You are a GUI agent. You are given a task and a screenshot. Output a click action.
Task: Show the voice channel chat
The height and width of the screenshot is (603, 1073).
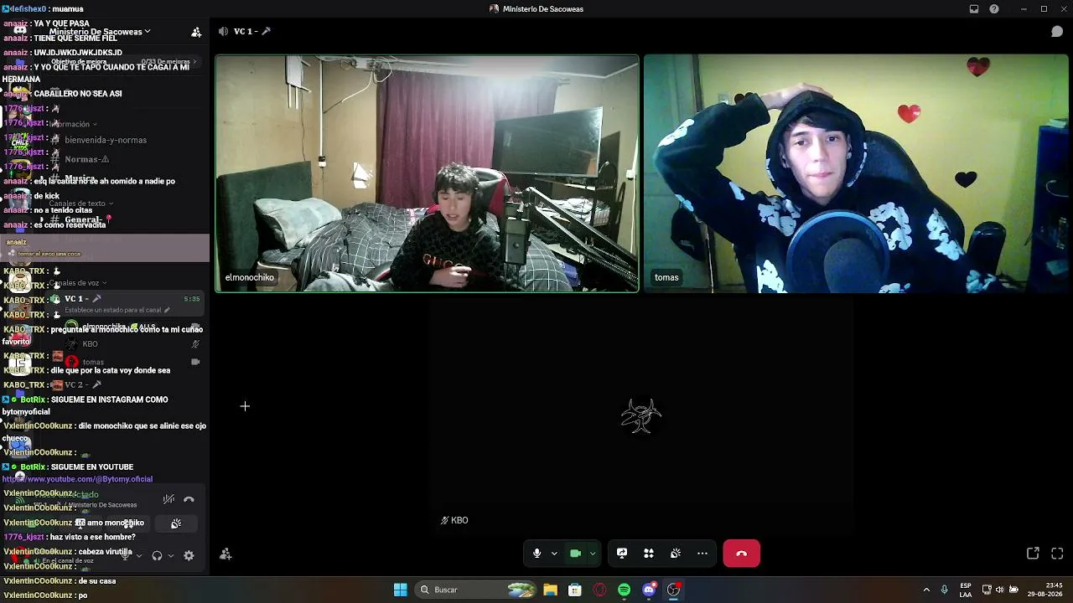point(1057,31)
